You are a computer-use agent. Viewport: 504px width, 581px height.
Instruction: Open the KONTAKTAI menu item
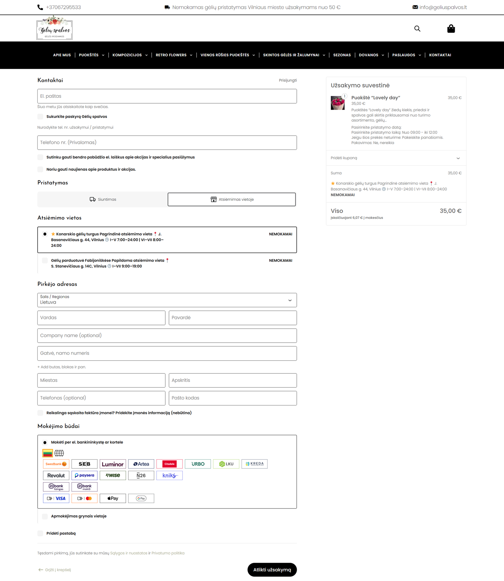[x=440, y=55]
